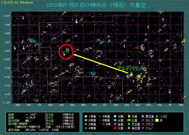This screenshot has height=135, width=189.
Task: Click the Jupiter (木星) legend icon
Action: (129, 116)
